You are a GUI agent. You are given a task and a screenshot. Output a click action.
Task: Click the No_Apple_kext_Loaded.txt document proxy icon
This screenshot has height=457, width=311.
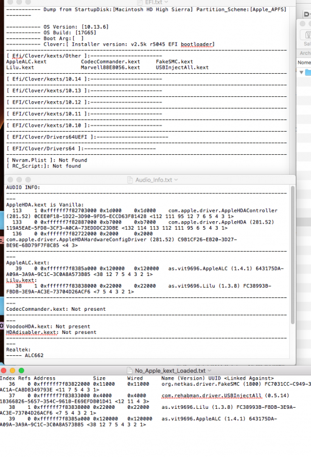pyautogui.click(x=130, y=370)
